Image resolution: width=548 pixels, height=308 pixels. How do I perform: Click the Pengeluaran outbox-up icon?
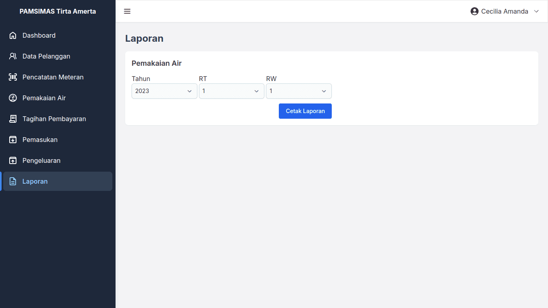(x=13, y=160)
